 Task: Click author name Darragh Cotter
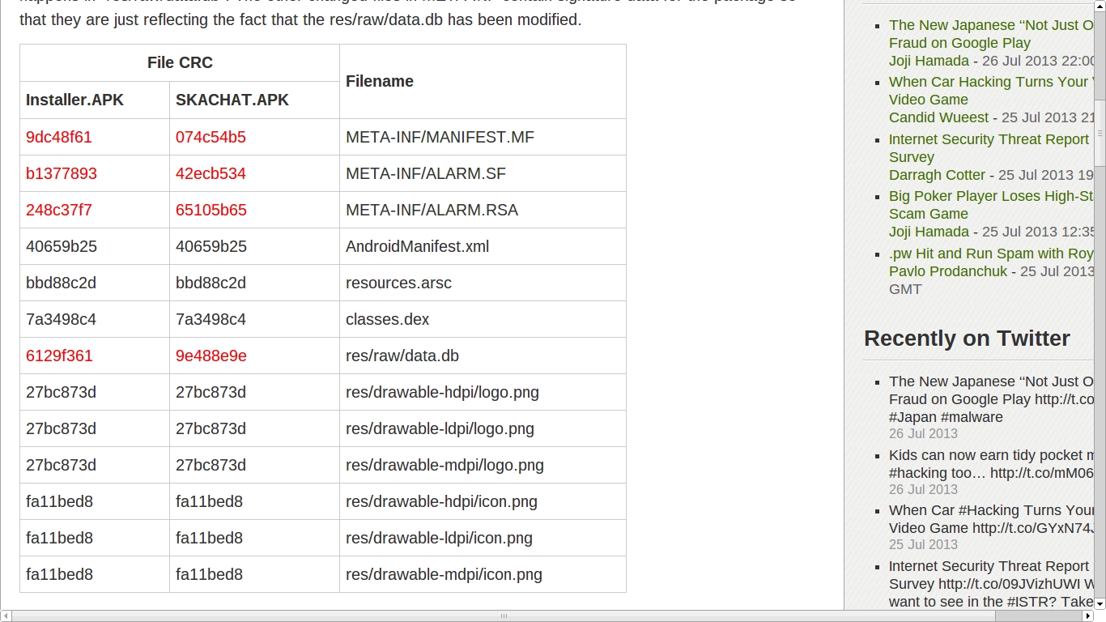point(937,175)
